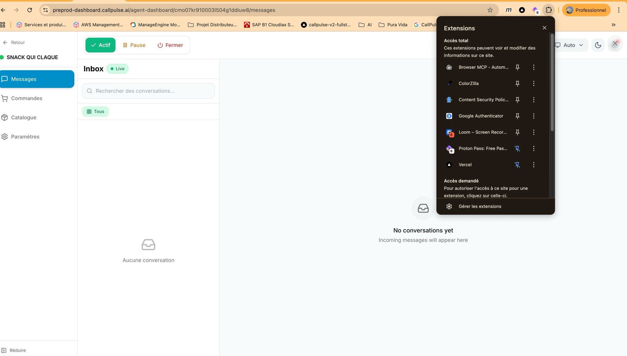Viewport: 627px width, 356px height.
Task: Open Chrome's main three-dot menu
Action: 619,10
